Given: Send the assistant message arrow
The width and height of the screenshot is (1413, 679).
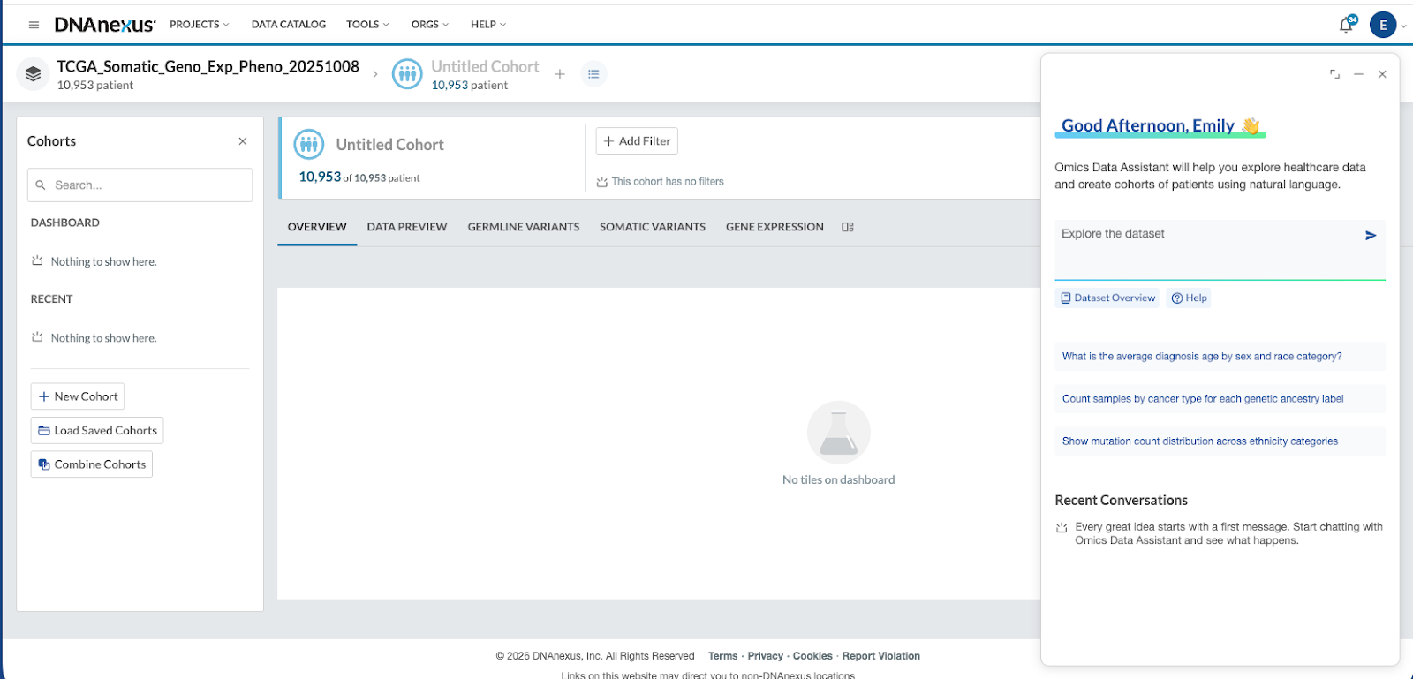Looking at the screenshot, I should coord(1371,235).
